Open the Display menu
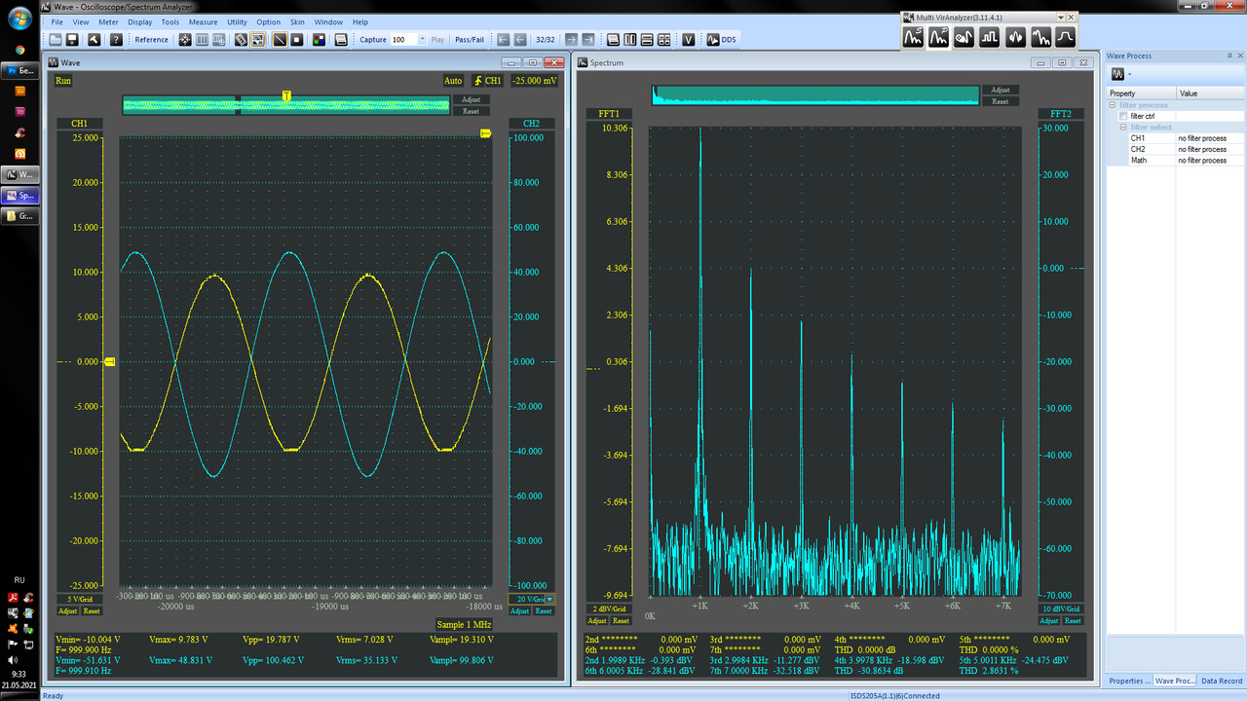The height and width of the screenshot is (701, 1247). coord(139,21)
